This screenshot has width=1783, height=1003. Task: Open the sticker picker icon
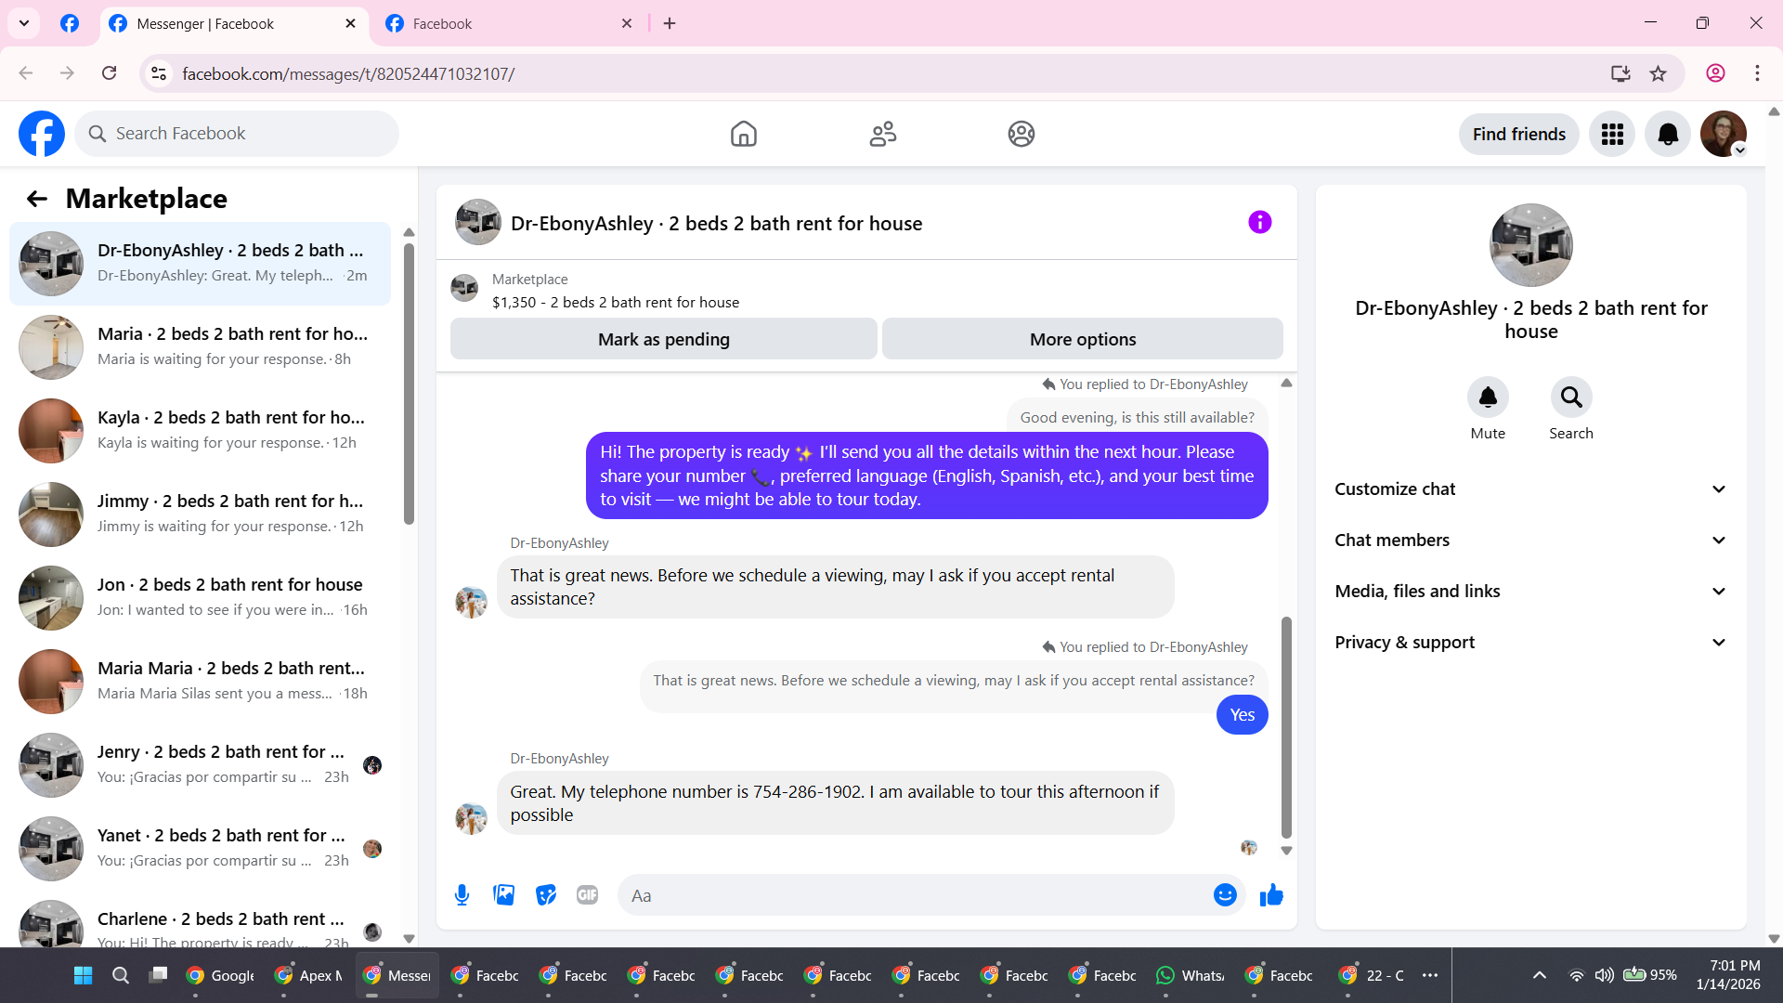(x=546, y=895)
